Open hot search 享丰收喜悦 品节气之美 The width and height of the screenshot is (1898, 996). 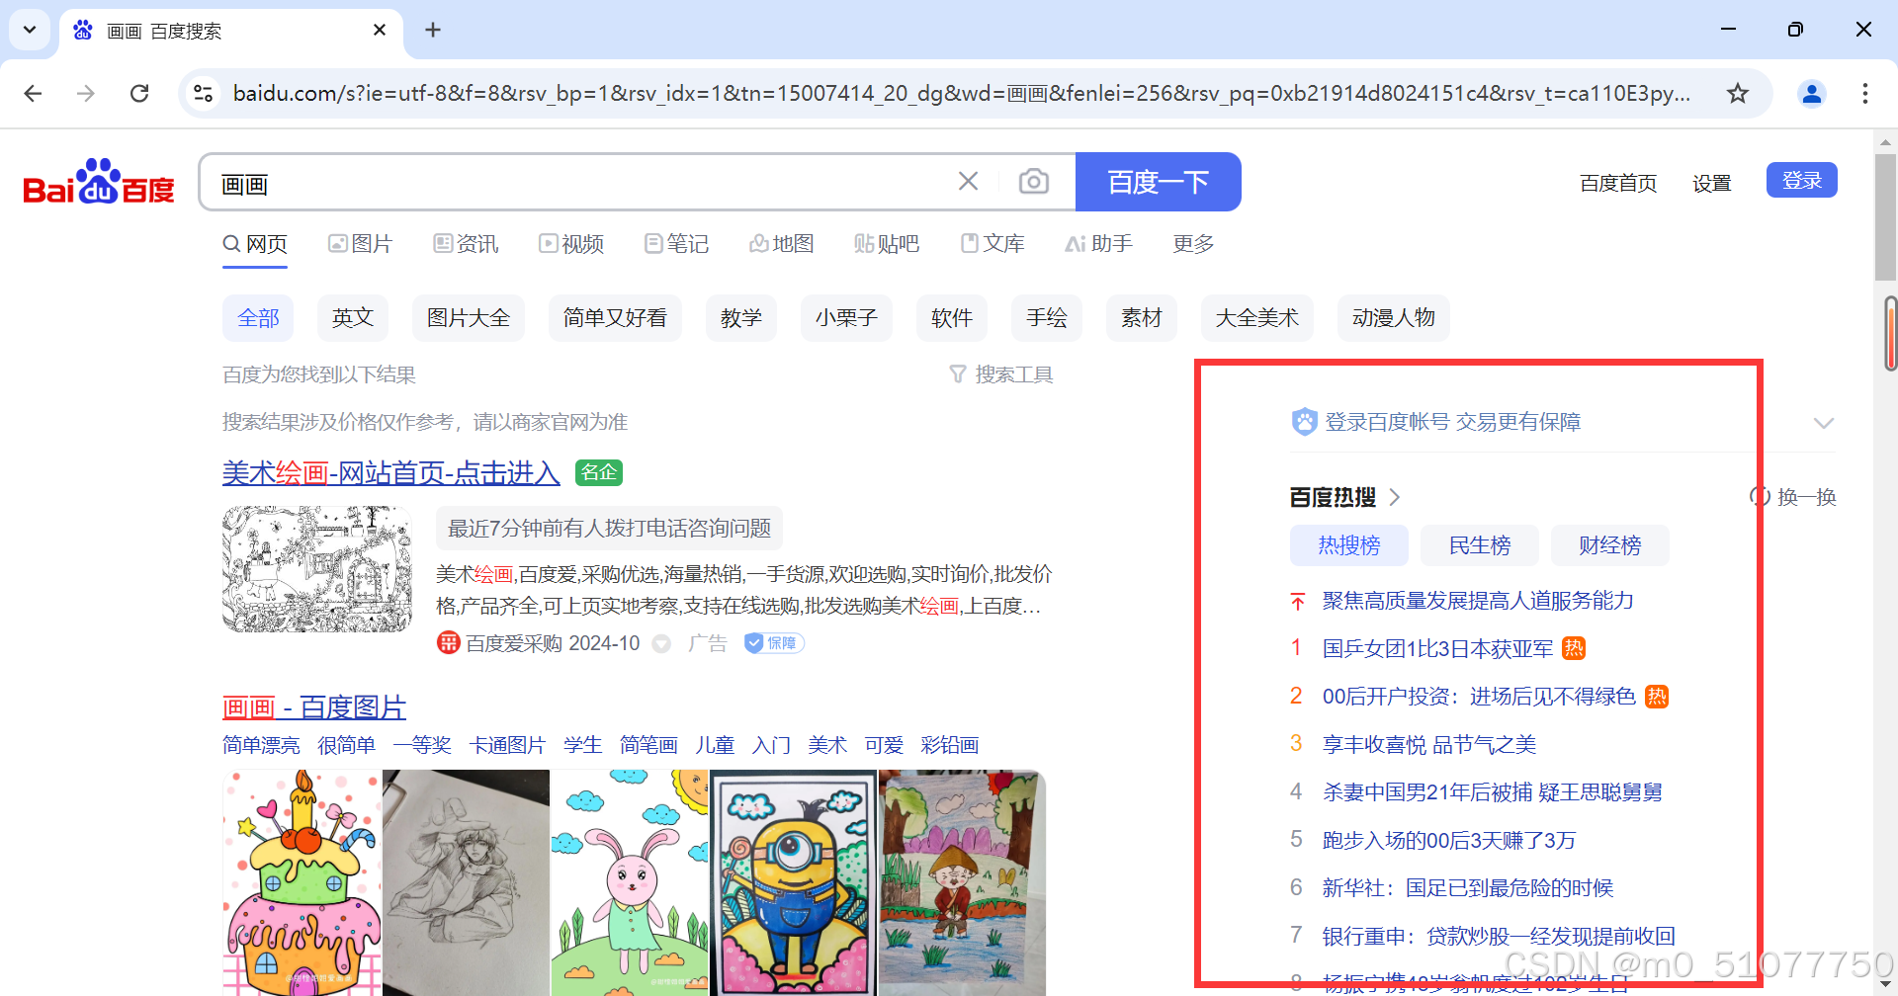(1429, 744)
